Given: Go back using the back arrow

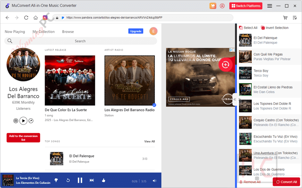Looking at the screenshot, I should [x=7, y=18].
